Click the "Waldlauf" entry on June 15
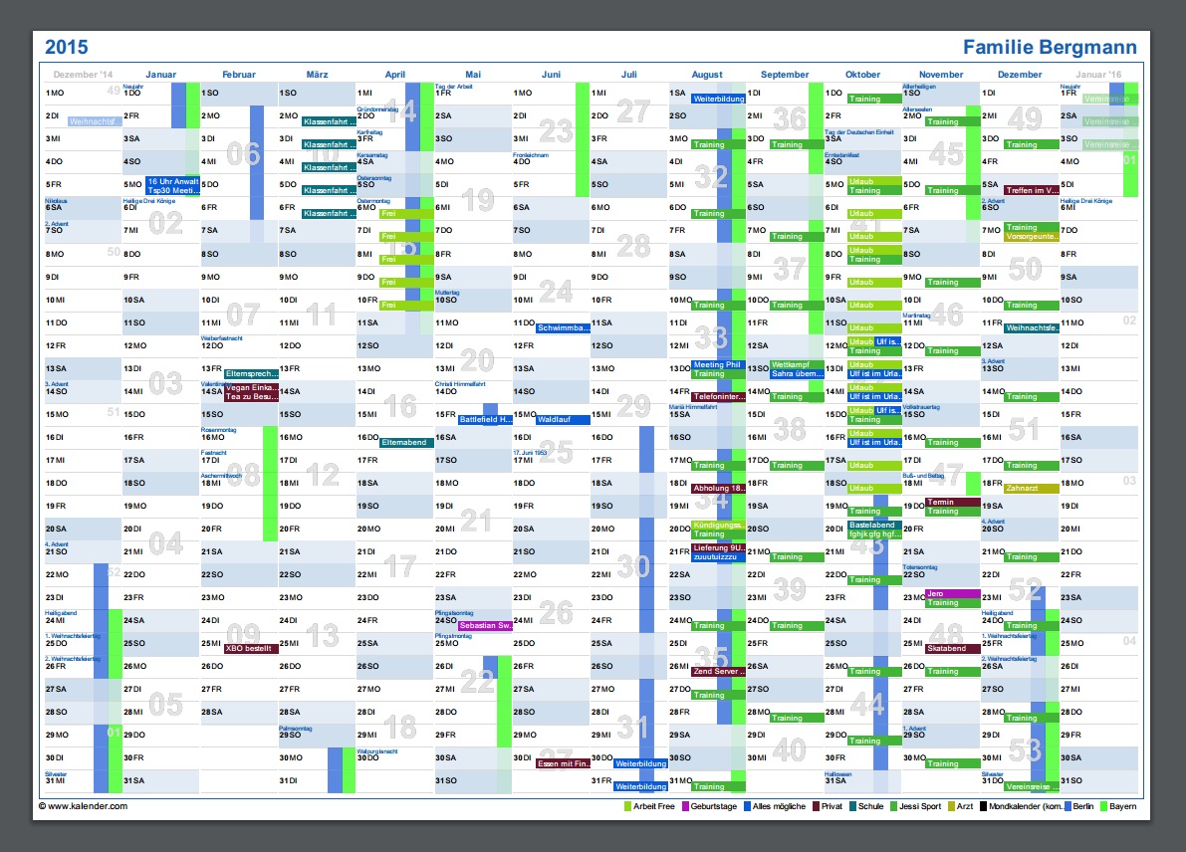This screenshot has width=1186, height=852. pos(562,418)
